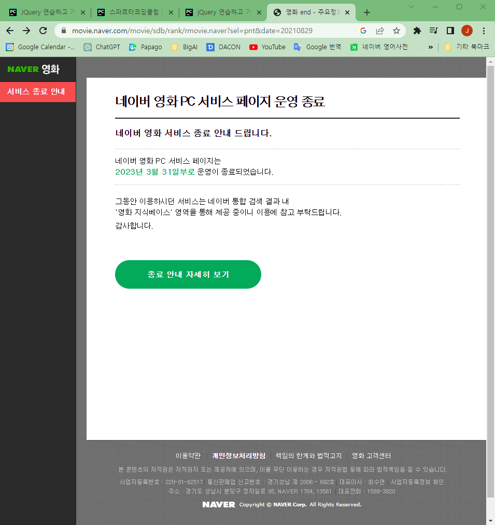This screenshot has width=495, height=525.
Task: Click the 2023년 3월 31일부로 date text
Action: tap(155, 172)
